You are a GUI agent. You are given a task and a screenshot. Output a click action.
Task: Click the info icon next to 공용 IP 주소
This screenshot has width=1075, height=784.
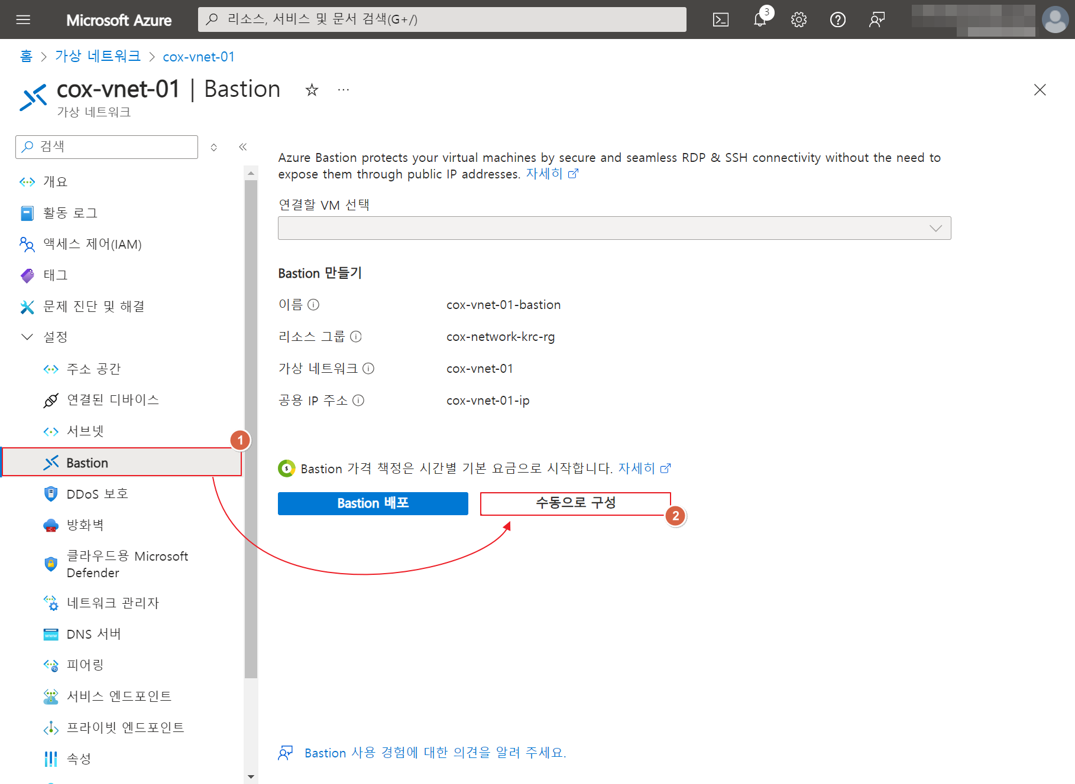point(358,400)
